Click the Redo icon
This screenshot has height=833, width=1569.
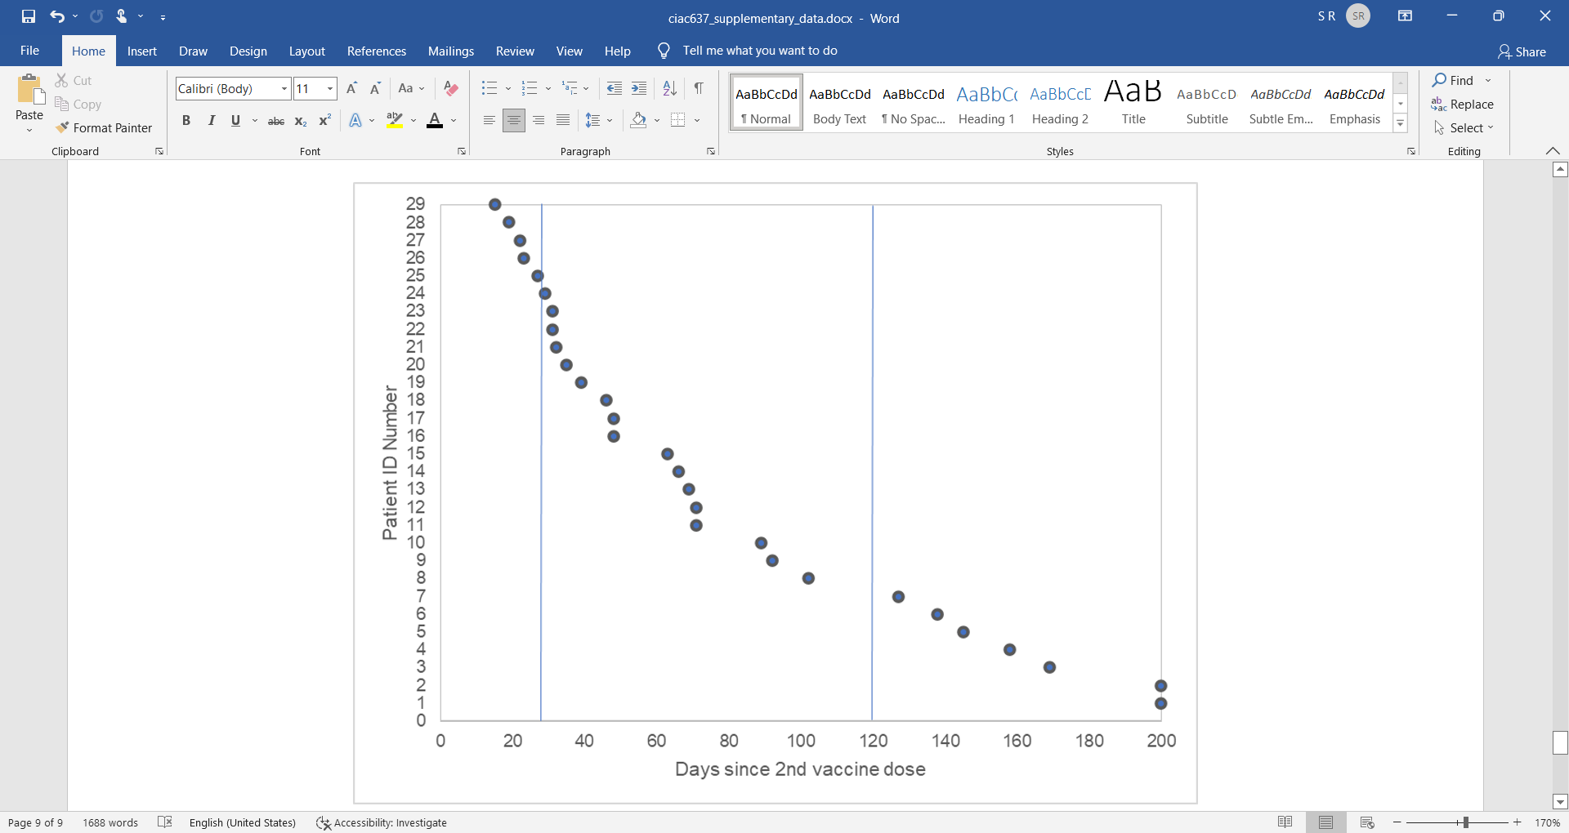[x=96, y=16]
